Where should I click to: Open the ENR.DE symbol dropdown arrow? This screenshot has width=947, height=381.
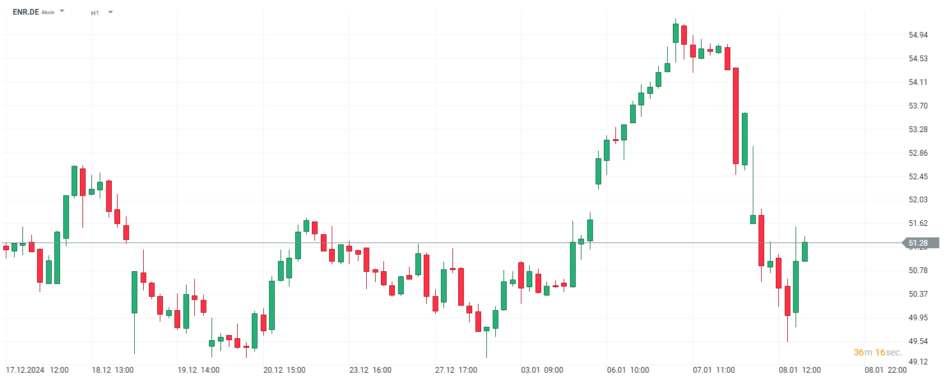(x=62, y=11)
